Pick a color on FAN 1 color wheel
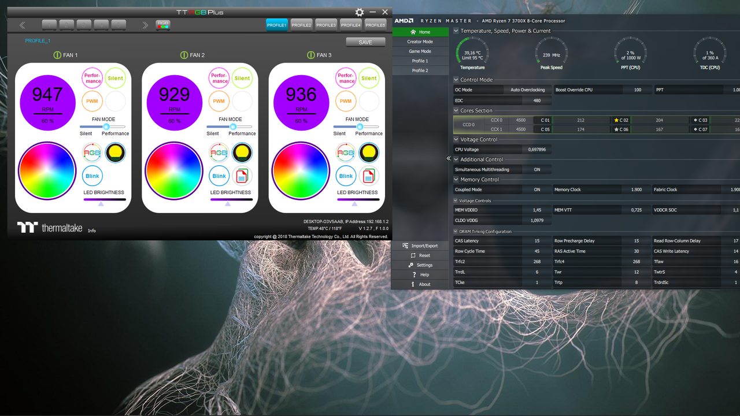This screenshot has height=416, width=740. [x=47, y=170]
